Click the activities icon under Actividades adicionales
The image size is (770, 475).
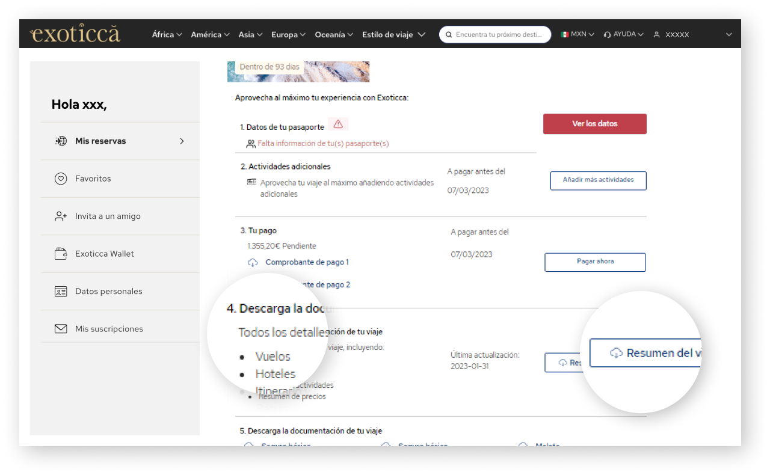[251, 182]
